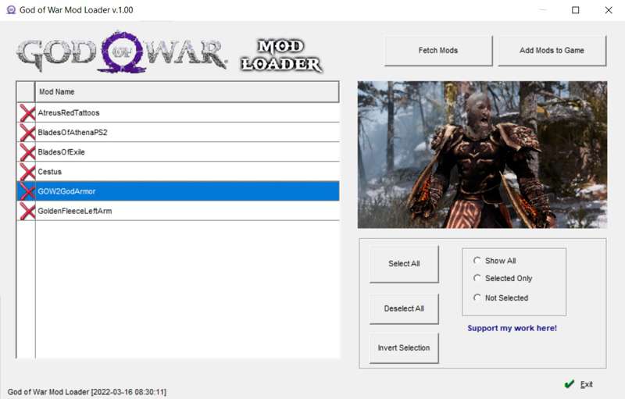Enable the Not Selected radio option
This screenshot has height=399, width=625.
[477, 297]
